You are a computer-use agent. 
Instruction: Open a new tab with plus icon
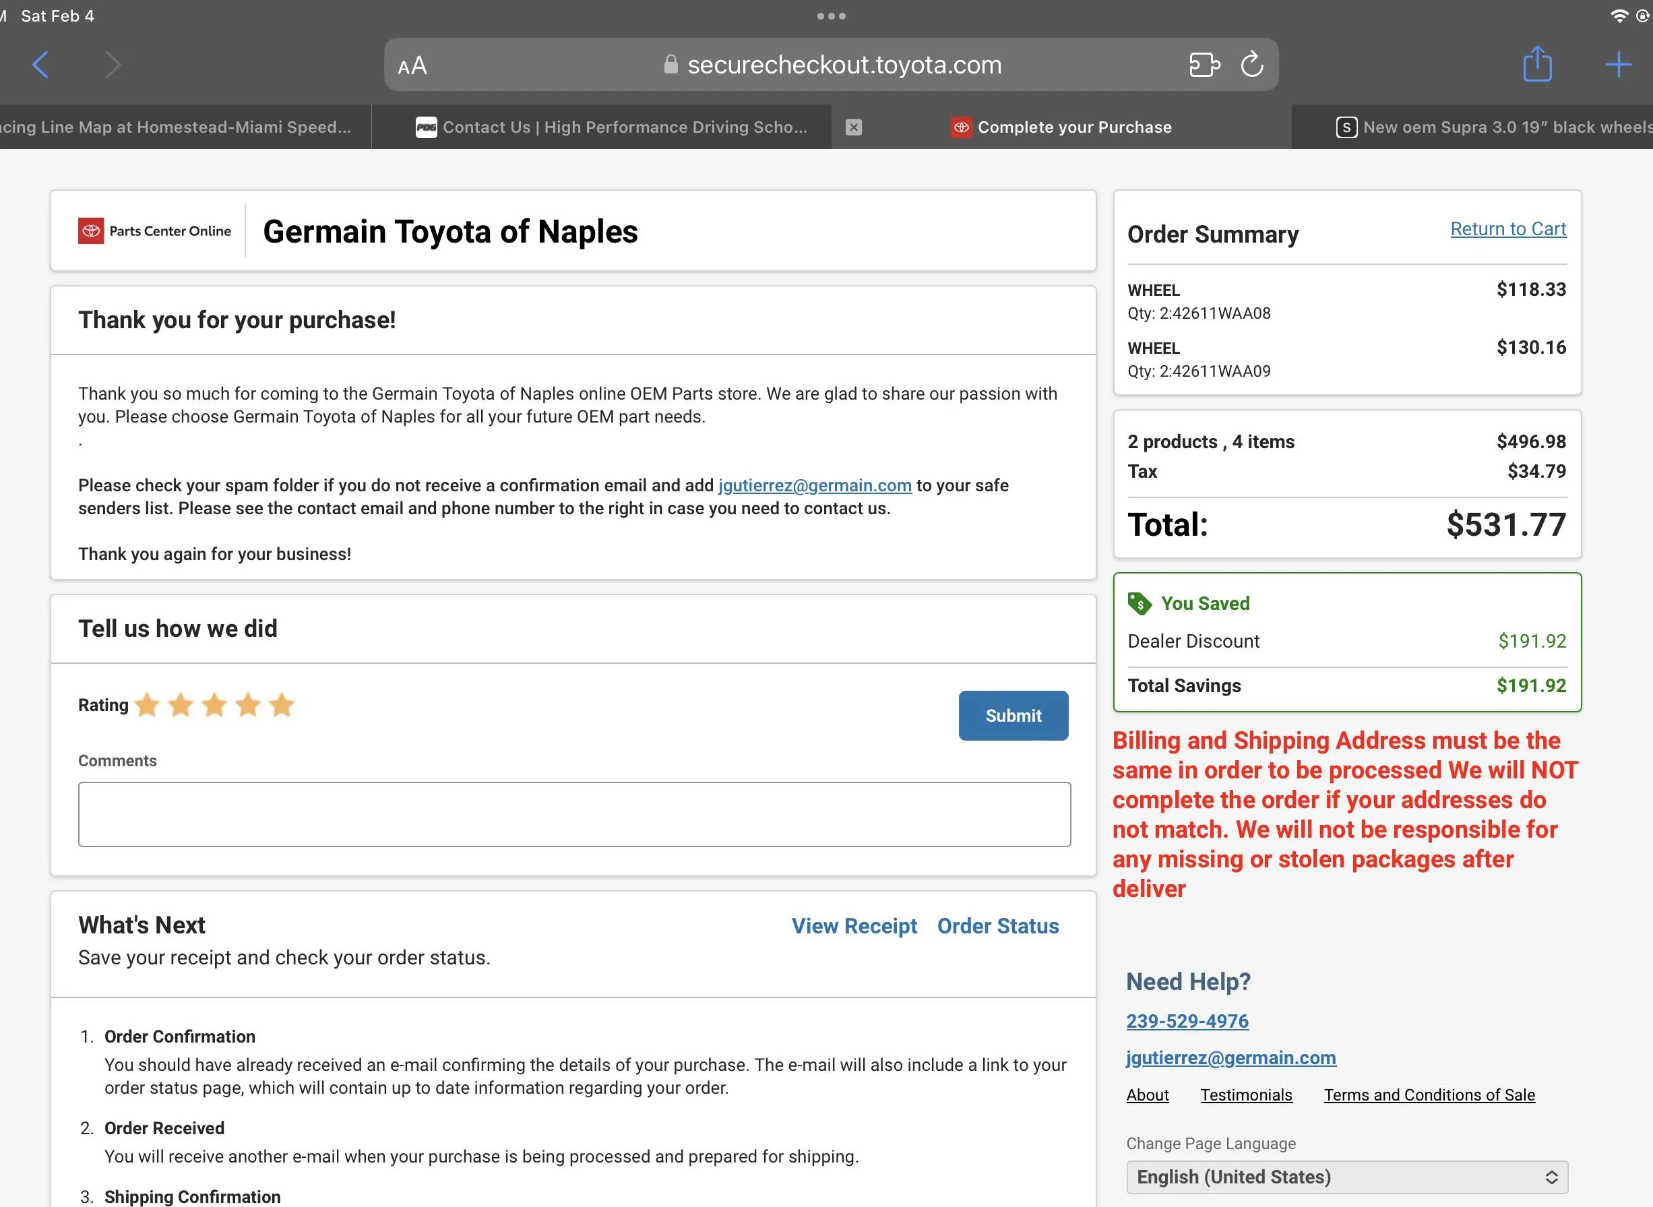pos(1619,64)
